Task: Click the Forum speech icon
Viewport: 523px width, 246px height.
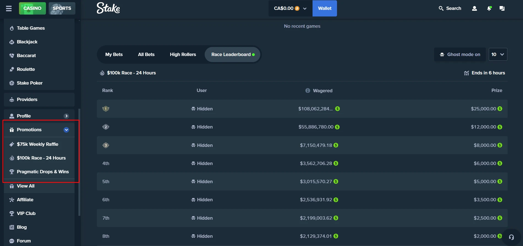Action: point(12,241)
